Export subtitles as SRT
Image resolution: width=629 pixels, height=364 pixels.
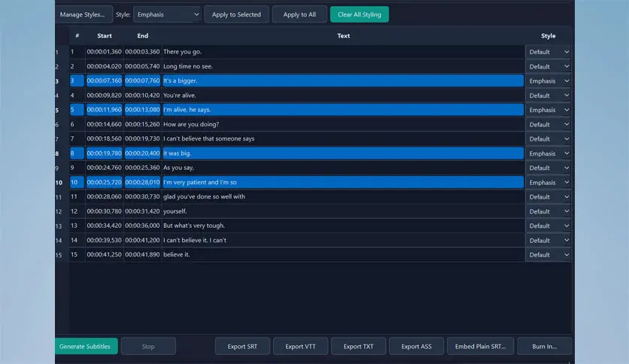[x=242, y=347]
